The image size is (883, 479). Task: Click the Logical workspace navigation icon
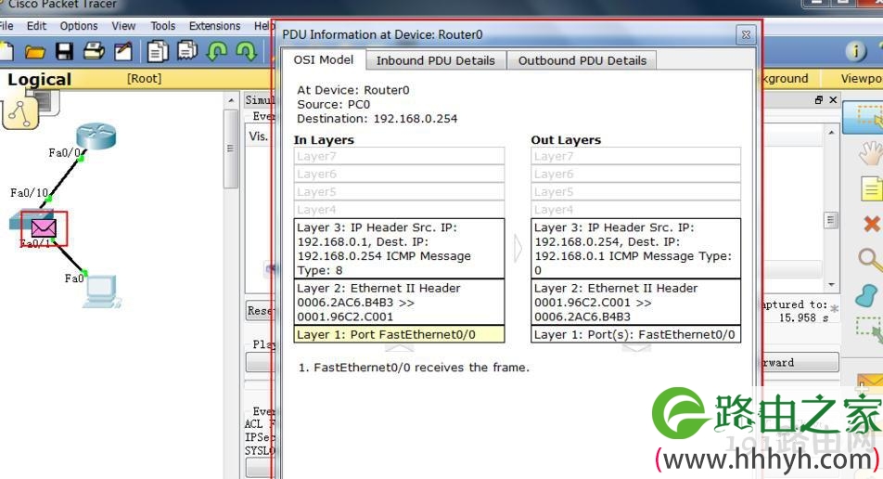21,111
